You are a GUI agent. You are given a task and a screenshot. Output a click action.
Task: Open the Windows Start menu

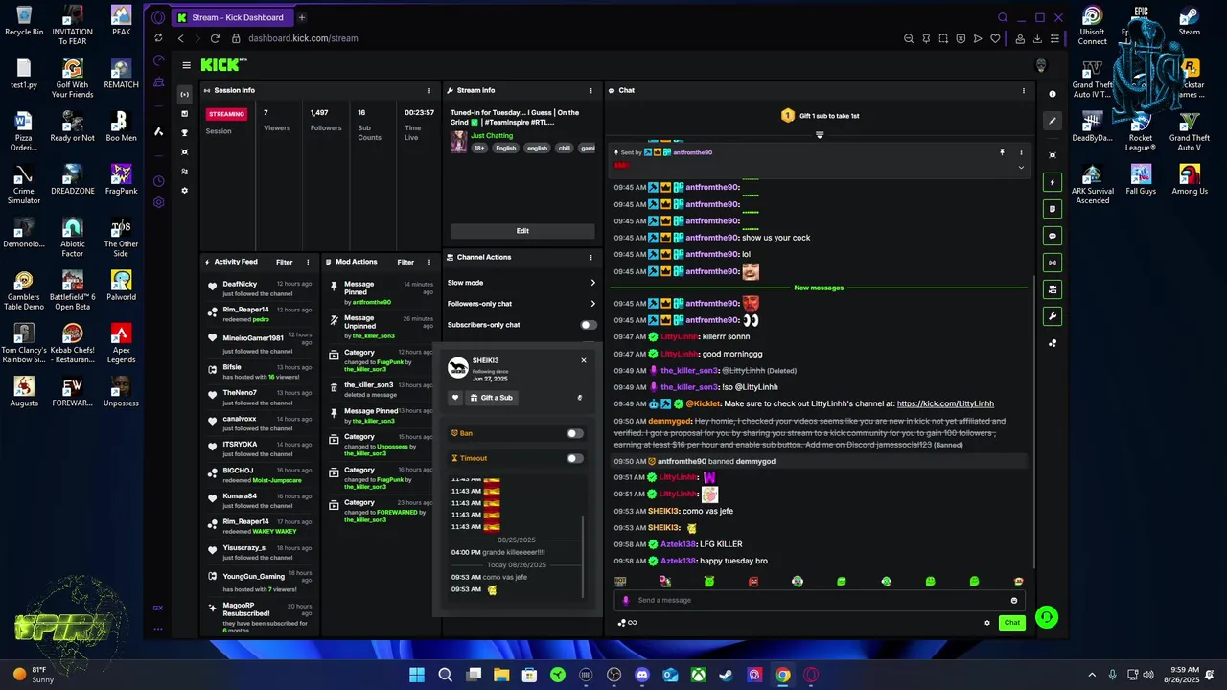pyautogui.click(x=417, y=675)
